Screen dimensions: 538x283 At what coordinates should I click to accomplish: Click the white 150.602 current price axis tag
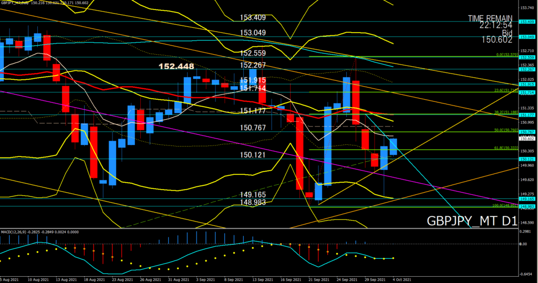[527, 139]
